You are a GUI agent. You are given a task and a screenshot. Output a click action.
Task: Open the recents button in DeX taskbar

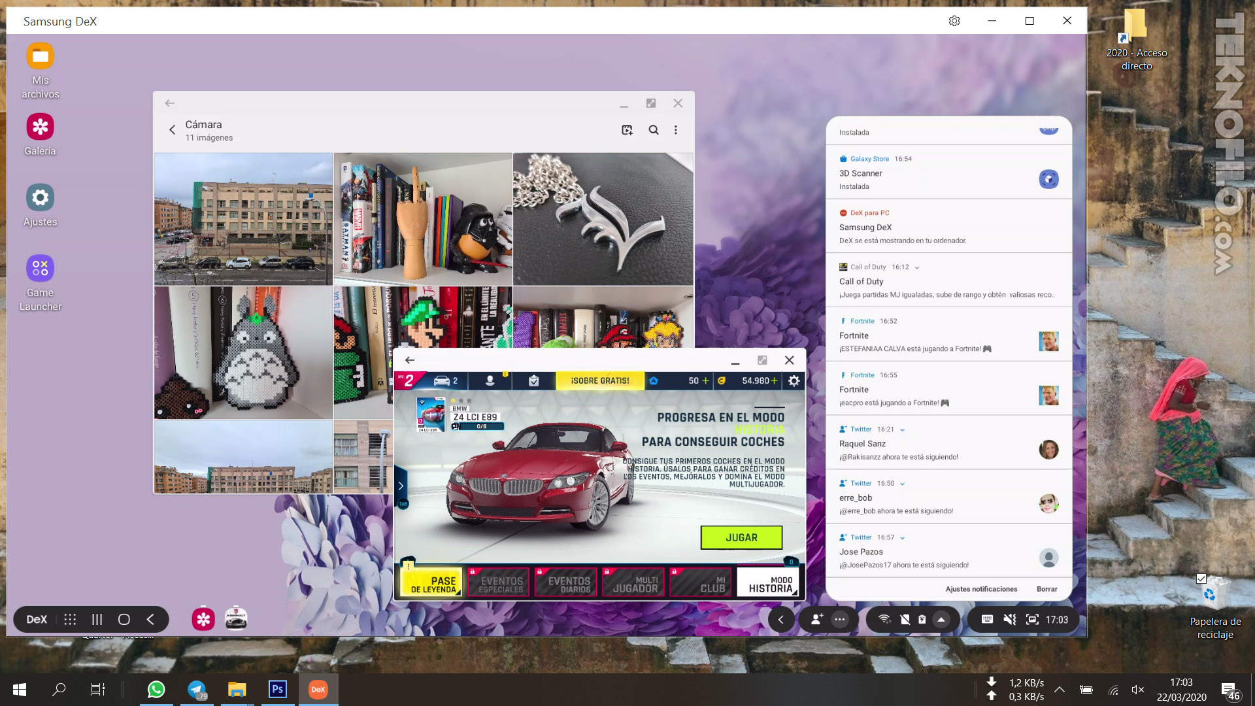click(x=97, y=620)
